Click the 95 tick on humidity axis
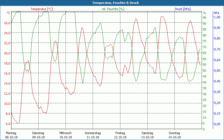The image size is (224, 140). coord(204,17)
